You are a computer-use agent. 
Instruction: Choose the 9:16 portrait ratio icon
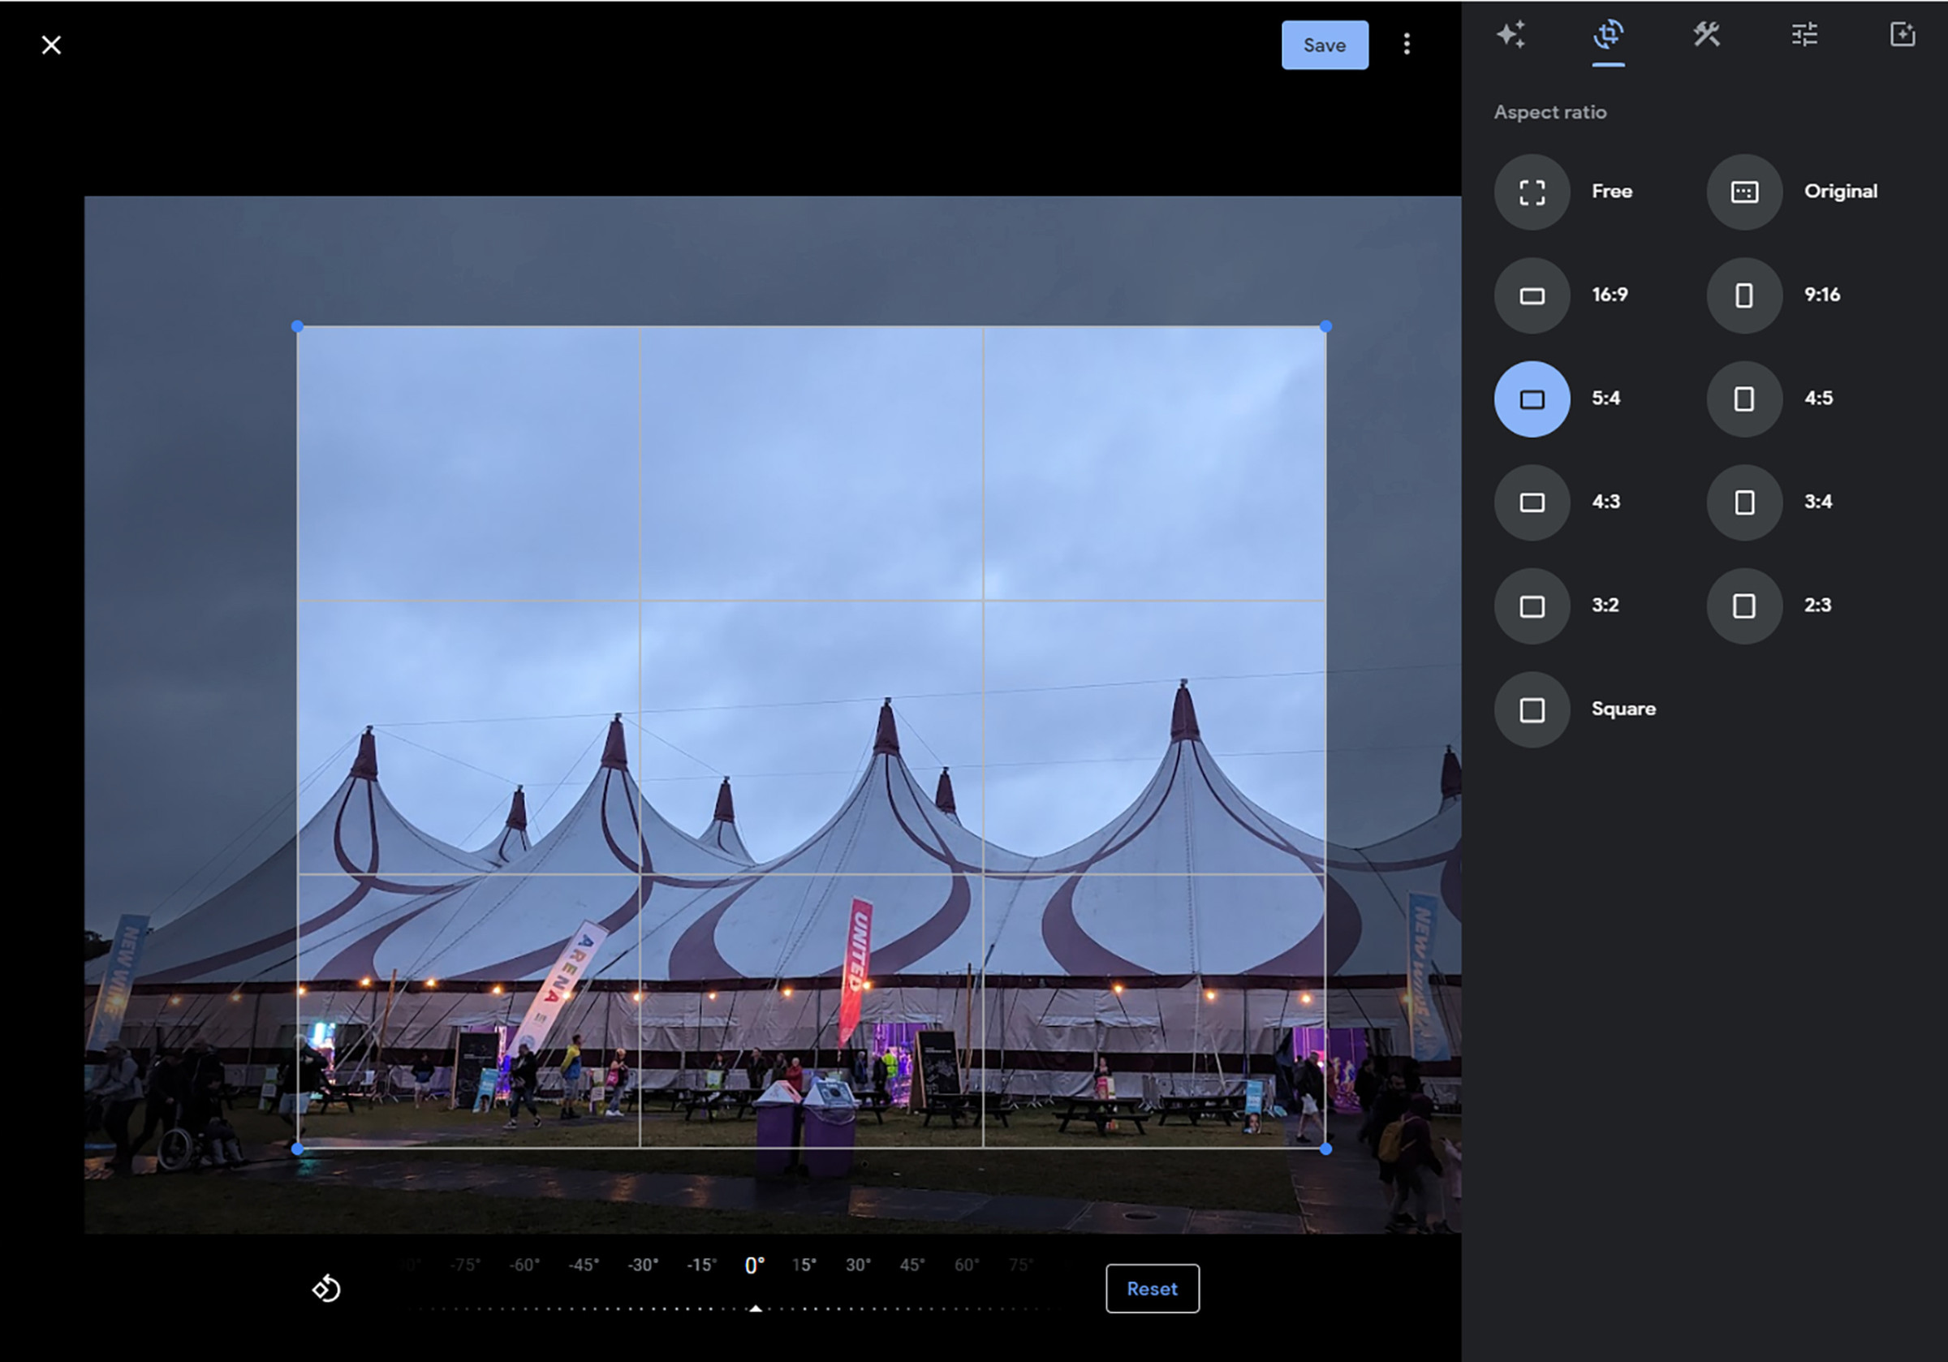click(x=1743, y=295)
